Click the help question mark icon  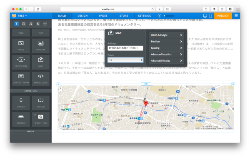click(x=160, y=16)
